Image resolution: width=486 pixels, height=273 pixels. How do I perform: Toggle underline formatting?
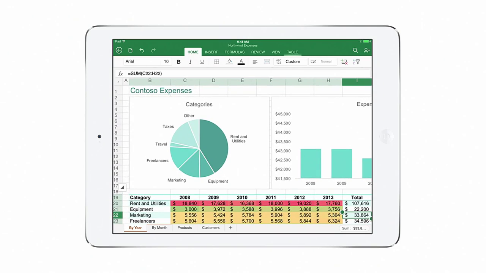202,62
